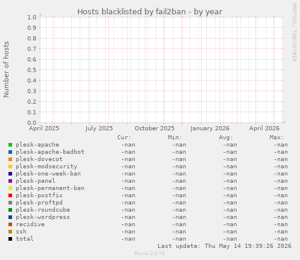Click the Cur: column header
Viewport: 300px width, 260px height.
(x=124, y=138)
